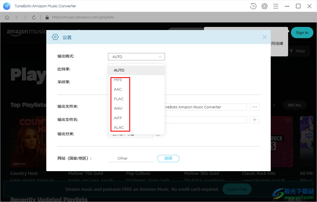Image resolution: width=317 pixels, height=202 pixels.
Task: Open Mellow '80s Gold playlist title
Action: point(201,173)
